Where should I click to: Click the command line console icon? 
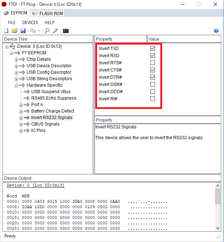pyautogui.click(x=65, y=31)
